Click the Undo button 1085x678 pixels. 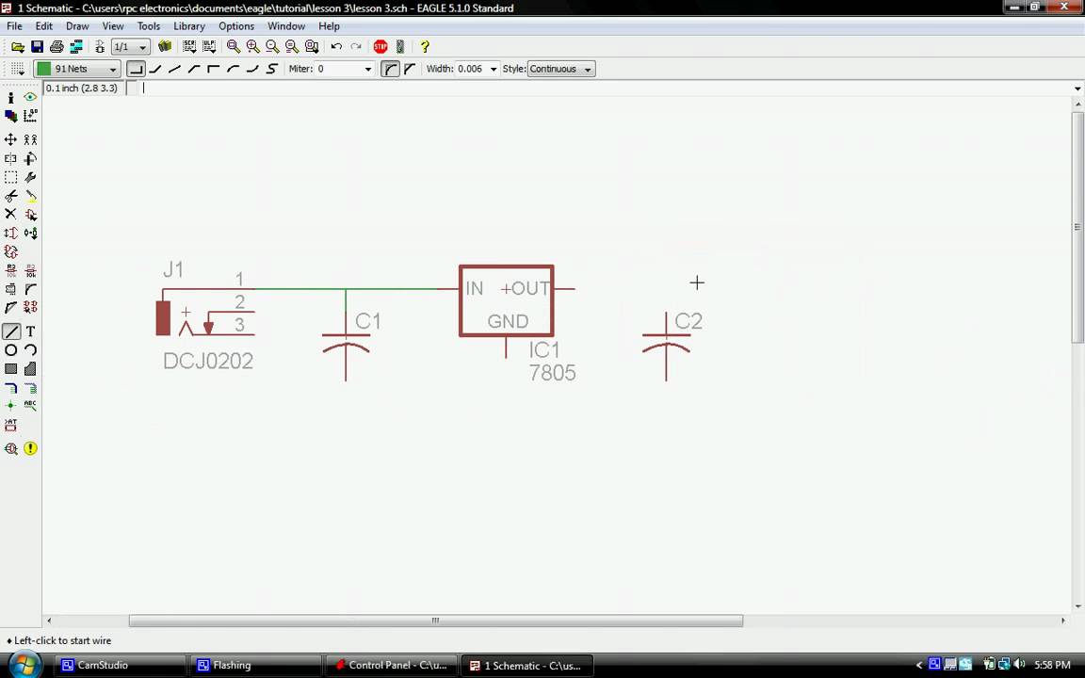click(x=336, y=46)
